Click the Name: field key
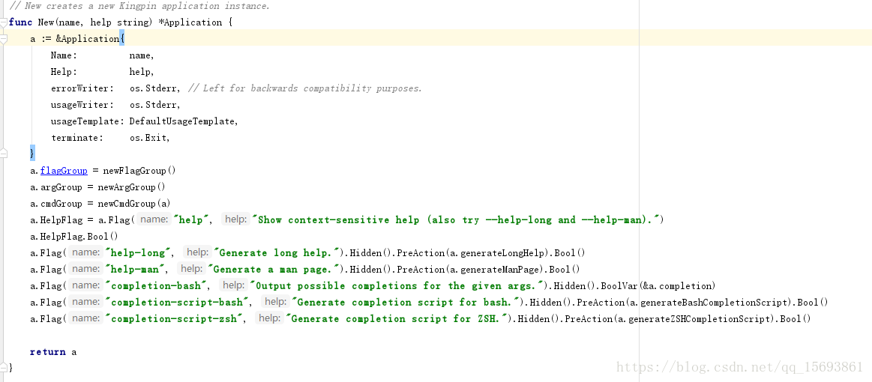 [x=64, y=55]
